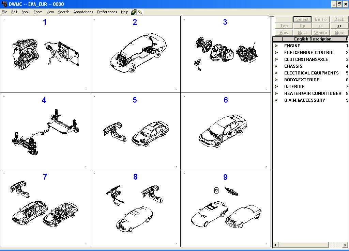Click the Select button

coord(302,19)
